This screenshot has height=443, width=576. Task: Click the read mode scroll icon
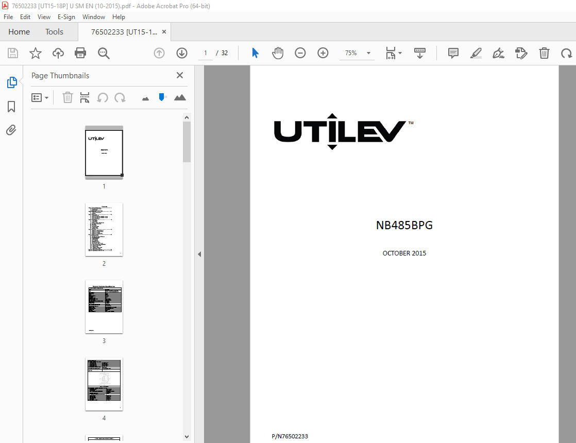[x=419, y=53]
